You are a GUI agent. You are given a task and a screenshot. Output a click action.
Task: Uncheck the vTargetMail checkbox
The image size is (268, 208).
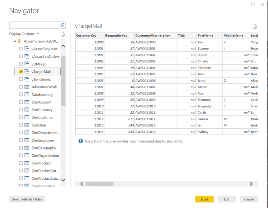tap(21, 72)
